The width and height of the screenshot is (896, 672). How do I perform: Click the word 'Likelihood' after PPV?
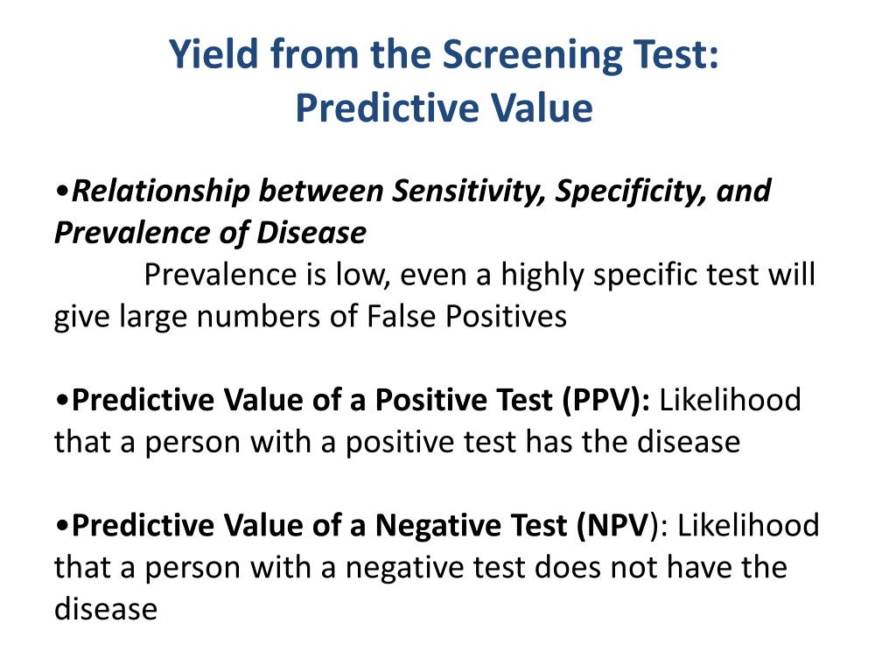pyautogui.click(x=731, y=399)
